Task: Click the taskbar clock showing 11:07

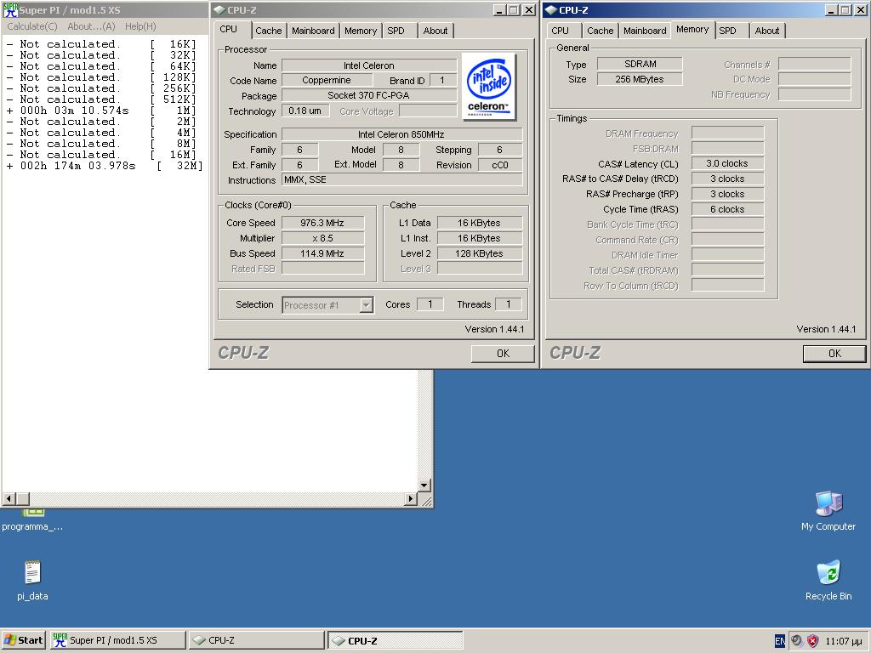Action: (x=843, y=641)
